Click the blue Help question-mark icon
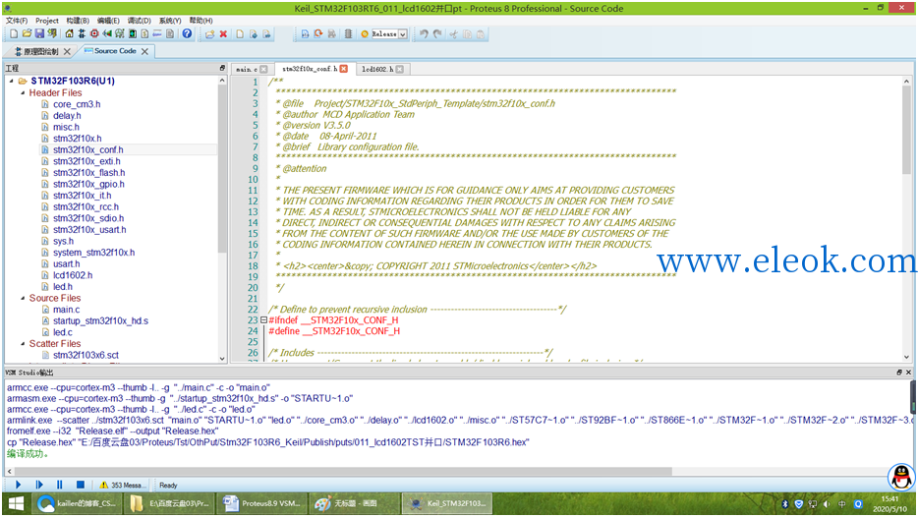The image size is (918, 518). [187, 34]
